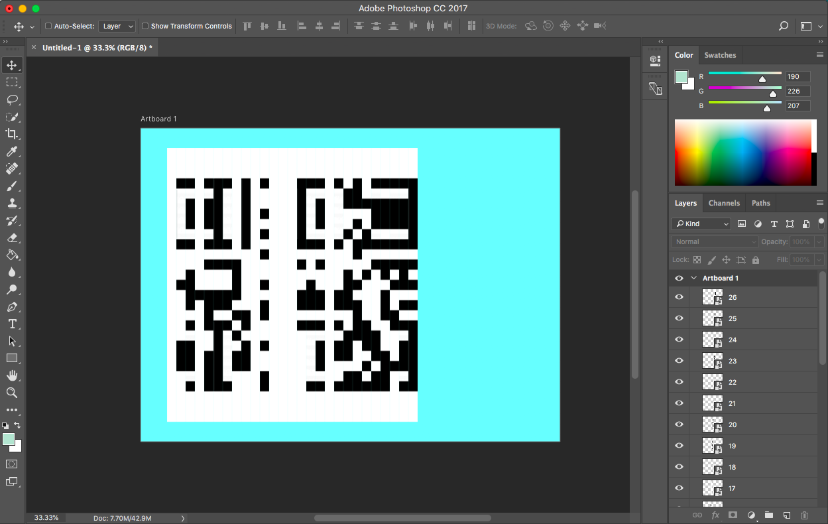
Task: Add a layer mask
Action: click(733, 515)
